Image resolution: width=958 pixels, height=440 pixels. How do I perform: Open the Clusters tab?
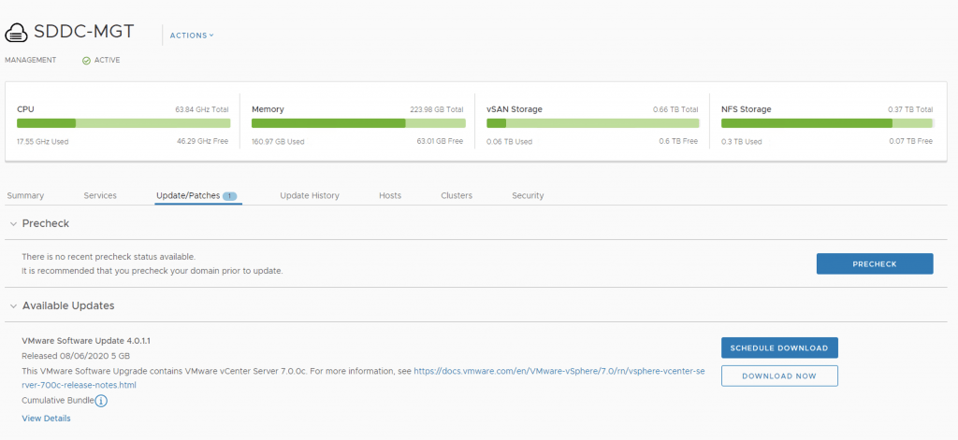click(457, 196)
